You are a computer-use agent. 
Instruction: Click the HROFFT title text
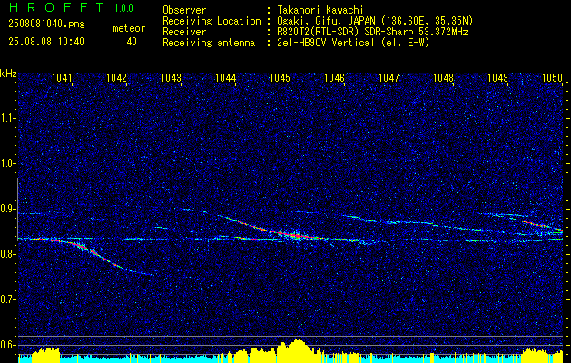click(x=56, y=7)
